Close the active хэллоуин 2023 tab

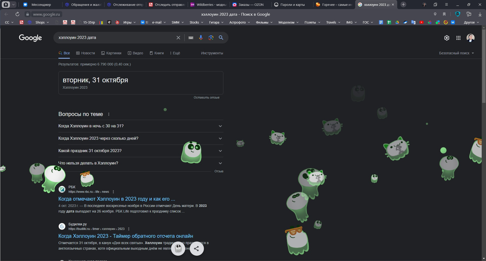point(393,5)
